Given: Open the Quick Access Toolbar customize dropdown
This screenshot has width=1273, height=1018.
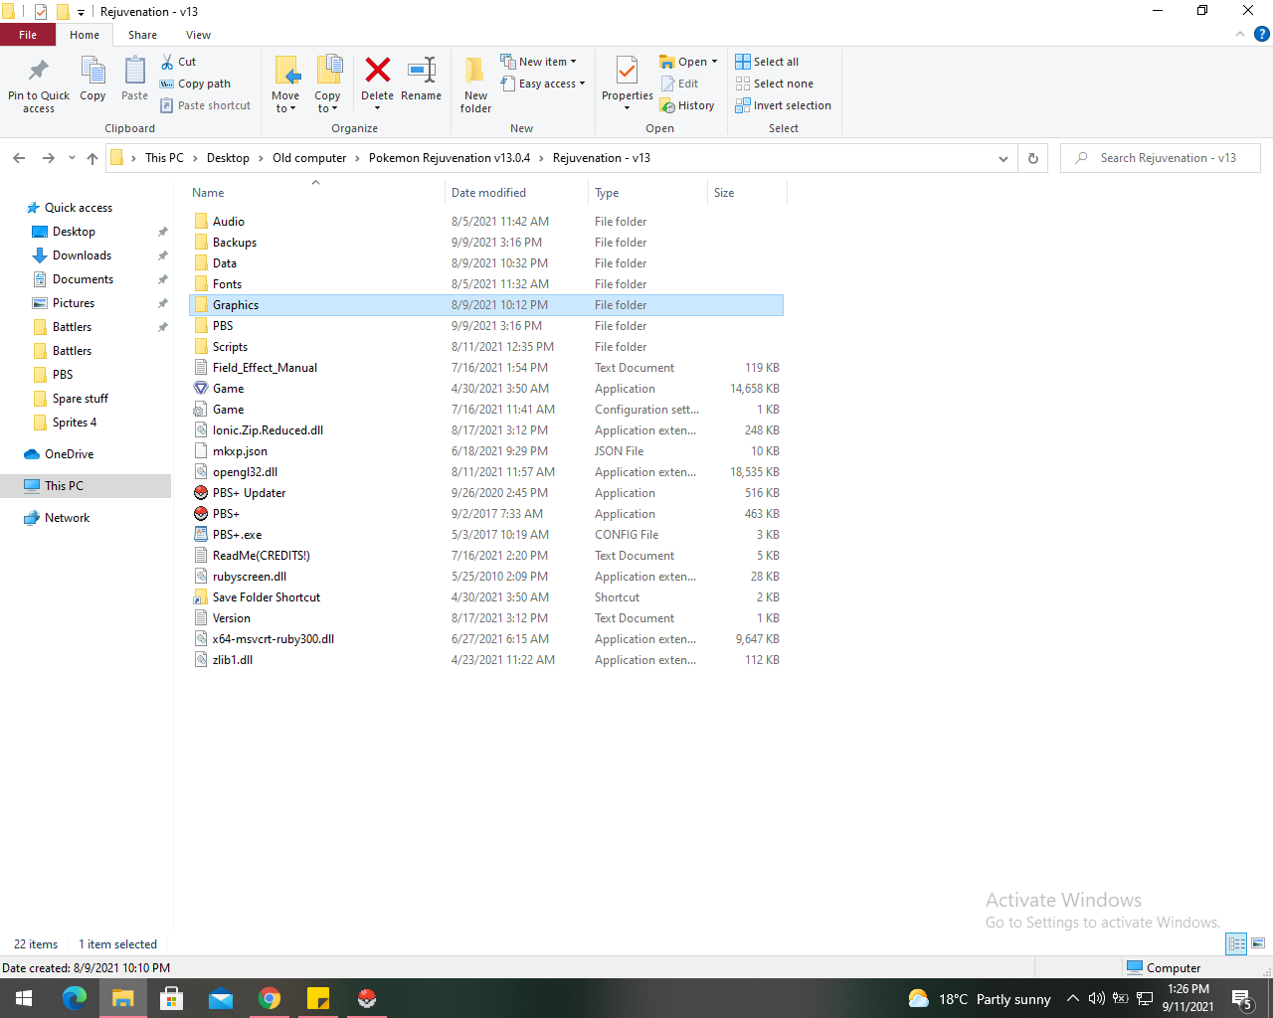Looking at the screenshot, I should point(82,12).
